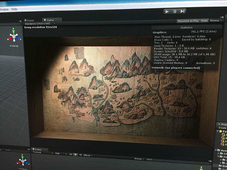Click the VRAM usage statistics line

pos(184,54)
